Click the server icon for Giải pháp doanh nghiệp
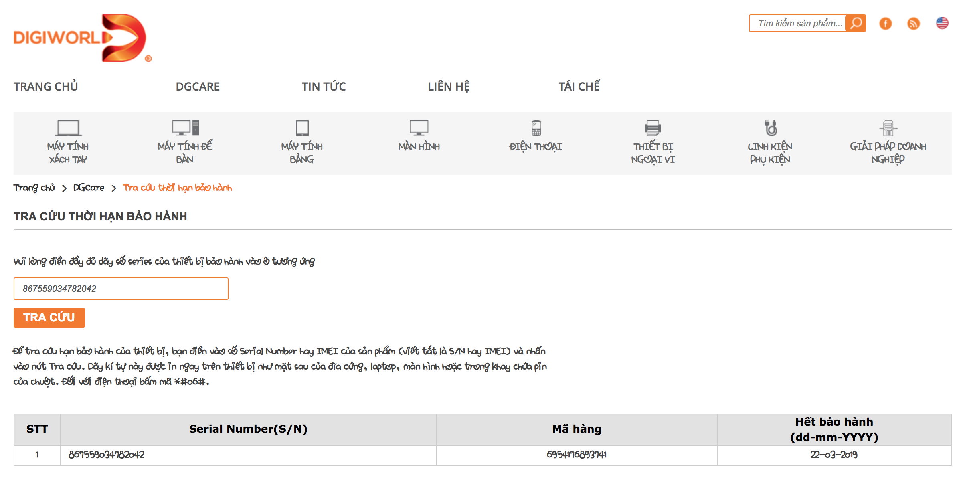Viewport: 963px width, 481px height. (x=888, y=128)
